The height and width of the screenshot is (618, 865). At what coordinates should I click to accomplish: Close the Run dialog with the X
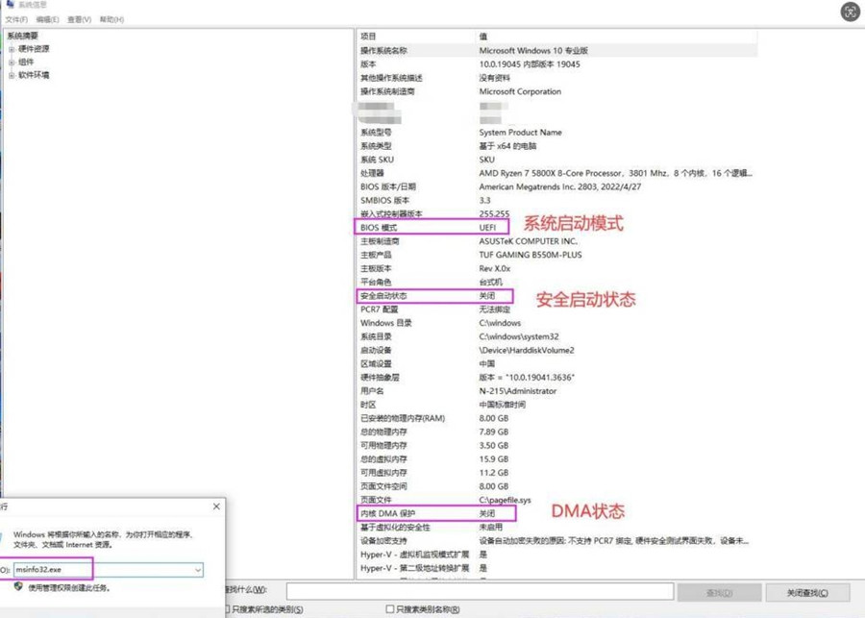tap(216, 507)
